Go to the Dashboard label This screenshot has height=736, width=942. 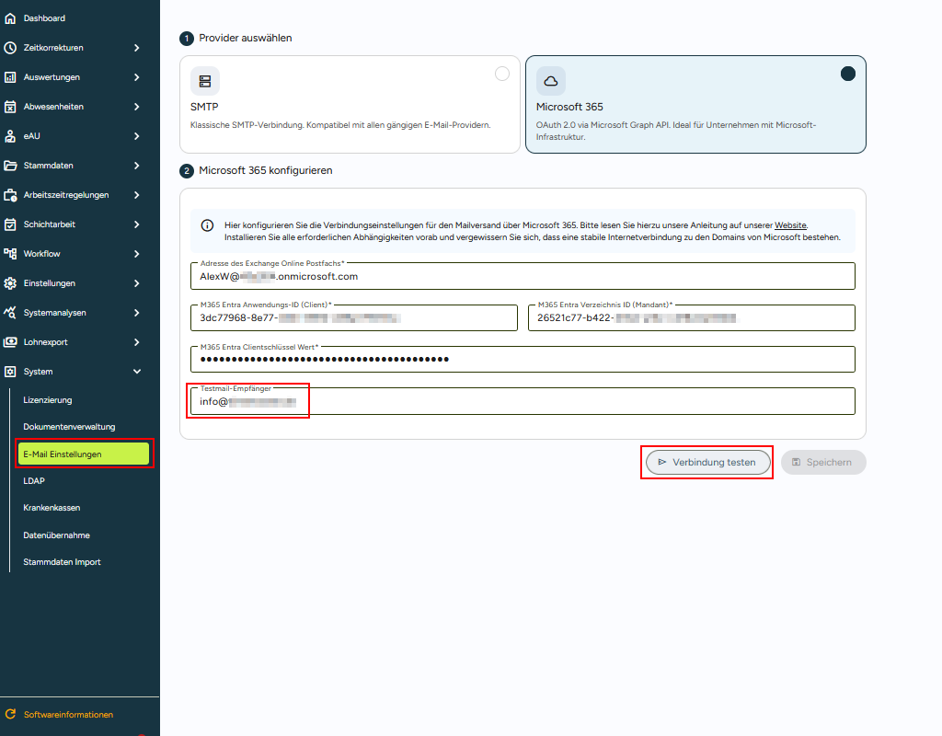pyautogui.click(x=44, y=18)
